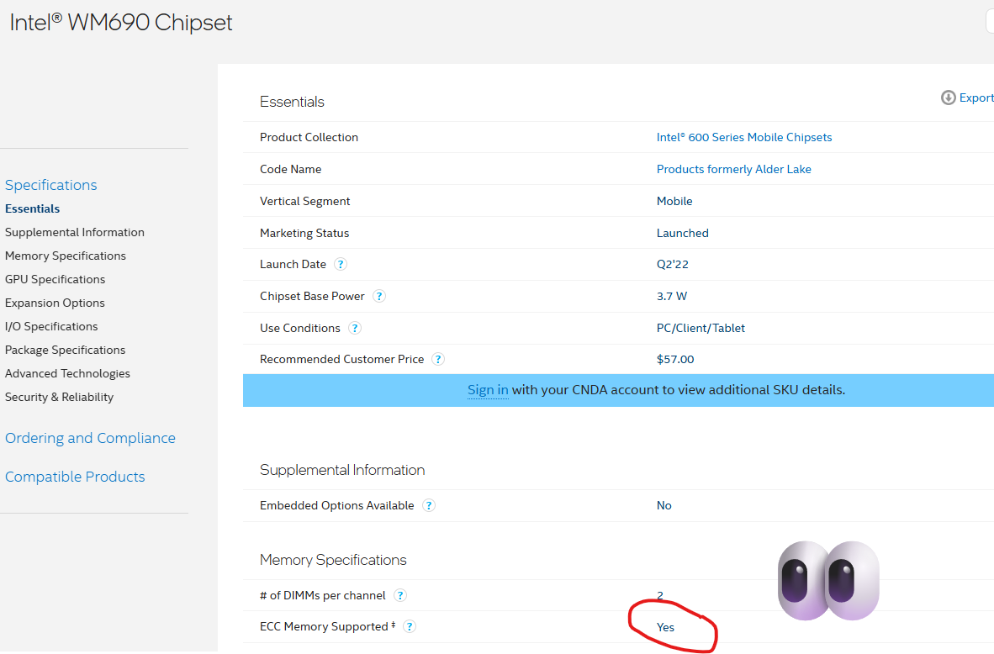Go to Expansion Options sidebar item
This screenshot has height=654, width=994.
[x=55, y=303]
